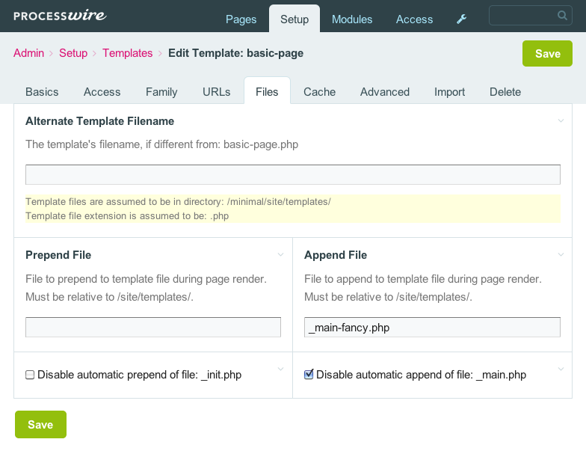The width and height of the screenshot is (586, 457).
Task: Click the Append File heading
Action: 336,255
